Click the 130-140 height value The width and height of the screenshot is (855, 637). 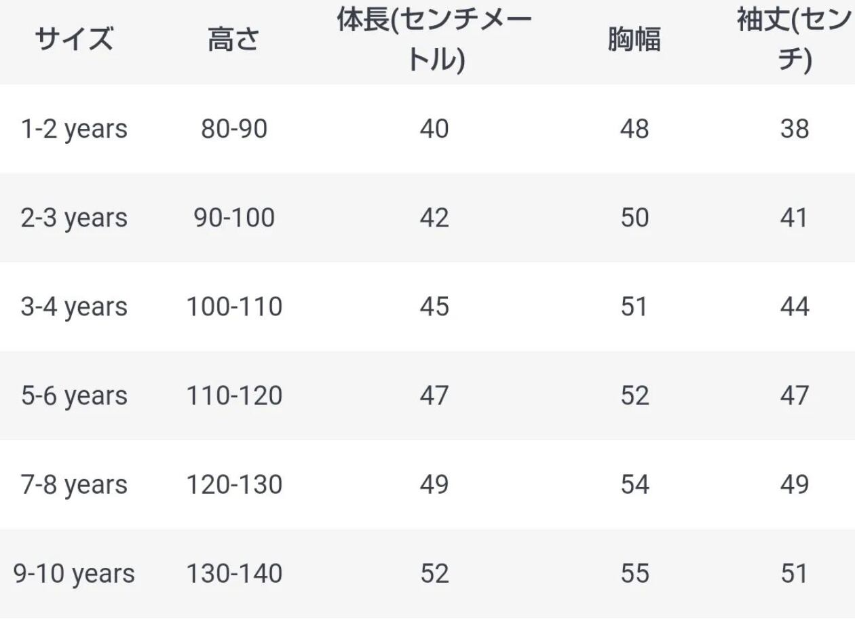tap(233, 574)
